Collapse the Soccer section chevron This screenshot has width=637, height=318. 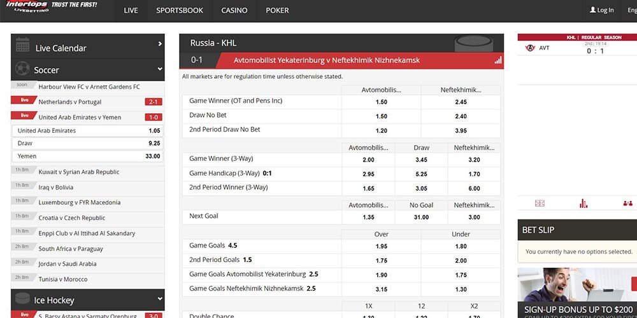coord(160,69)
